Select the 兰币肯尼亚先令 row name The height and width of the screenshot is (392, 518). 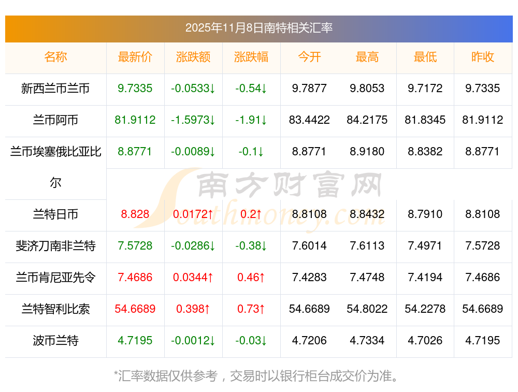coord(55,278)
